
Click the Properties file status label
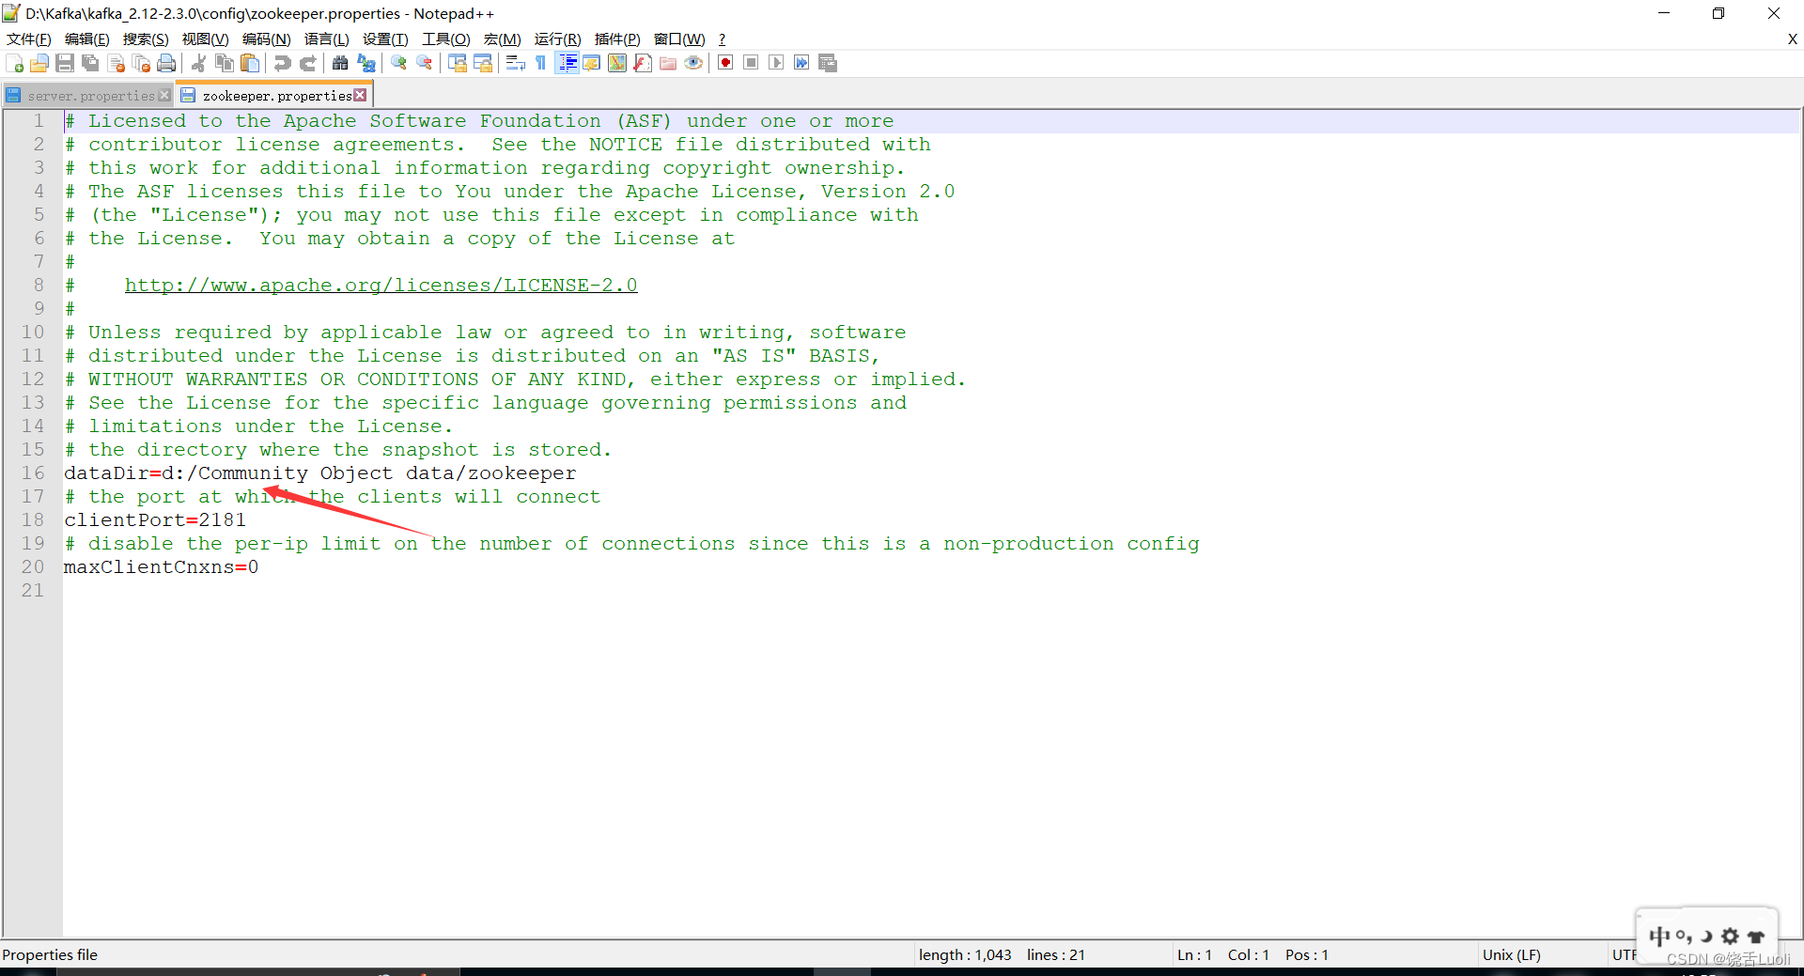[x=50, y=954]
